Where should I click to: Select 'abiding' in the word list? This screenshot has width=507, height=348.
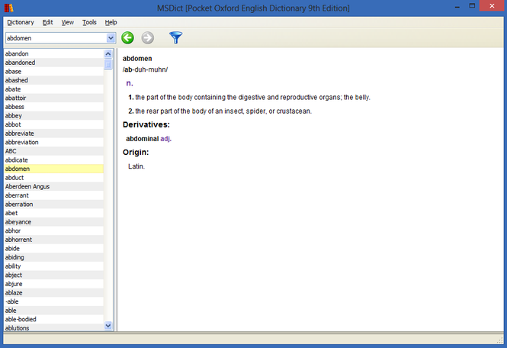53,257
